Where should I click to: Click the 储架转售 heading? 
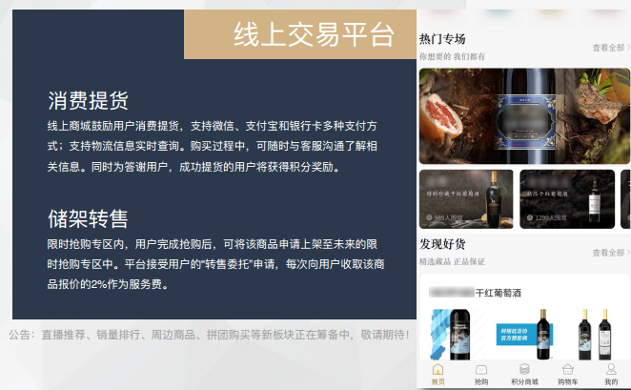pyautogui.click(x=88, y=219)
